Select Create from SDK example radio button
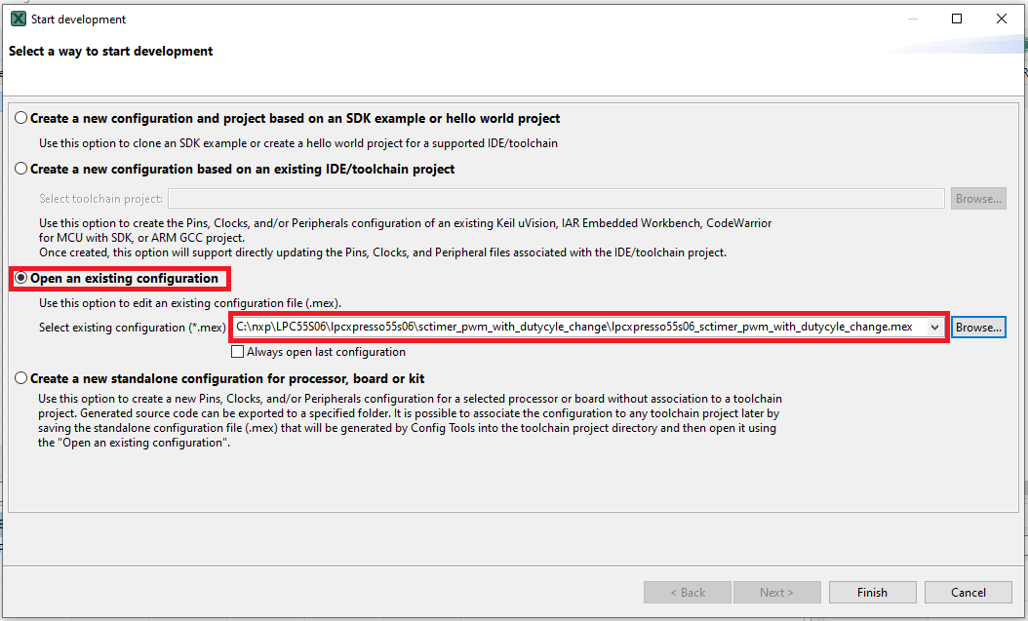Screen dimensions: 1028x621 pyautogui.click(x=21, y=119)
